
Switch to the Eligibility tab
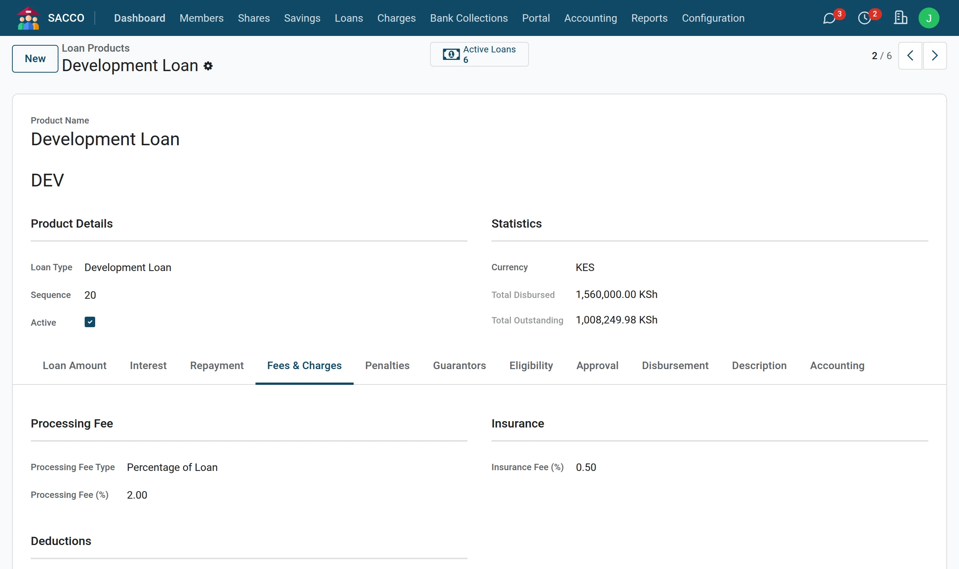pyautogui.click(x=531, y=365)
